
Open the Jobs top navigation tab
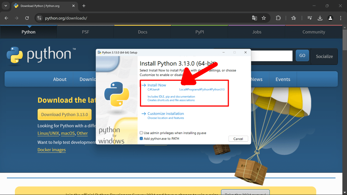(x=257, y=32)
